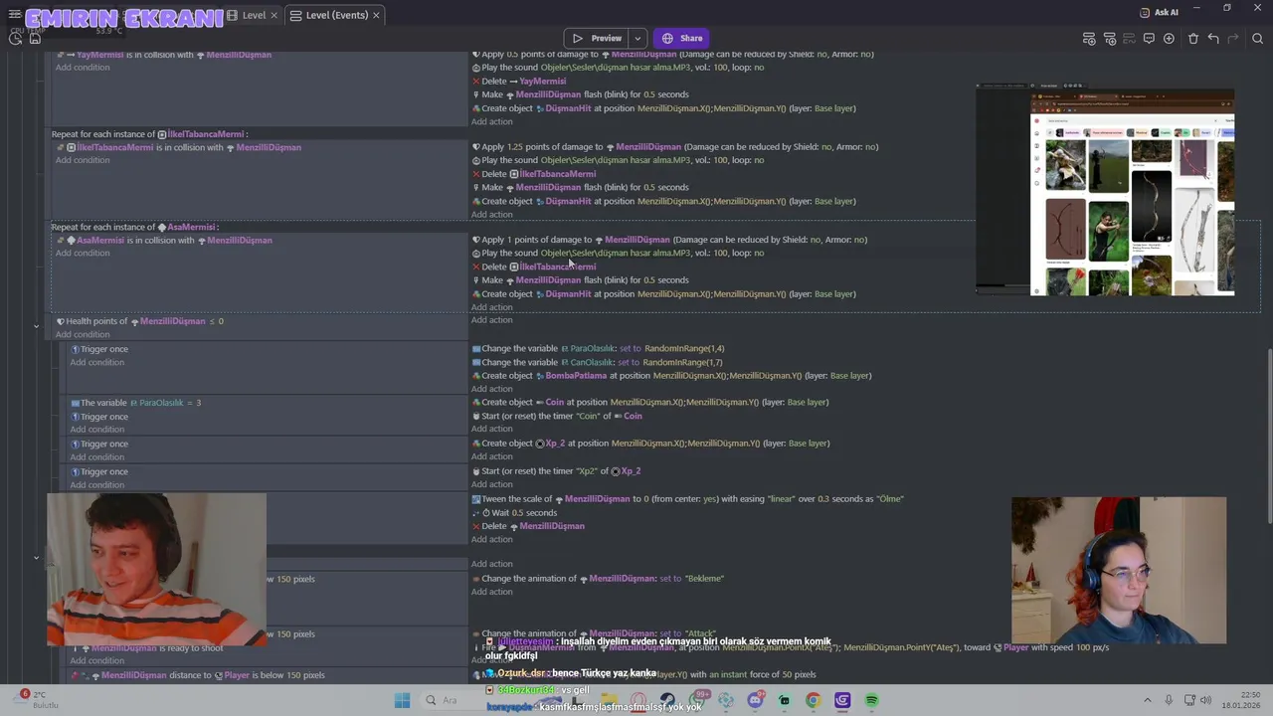
Task: Launch the game with the Preview button
Action: pos(598,39)
